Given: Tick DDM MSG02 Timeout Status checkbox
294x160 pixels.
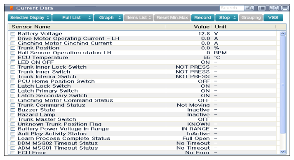Looking at the screenshot, I should pyautogui.click(x=13, y=144).
